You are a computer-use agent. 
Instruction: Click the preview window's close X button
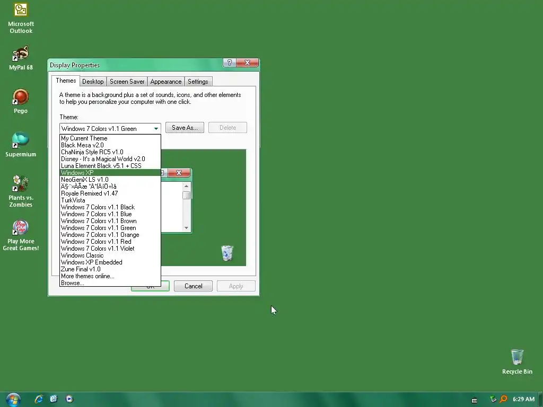click(x=179, y=173)
